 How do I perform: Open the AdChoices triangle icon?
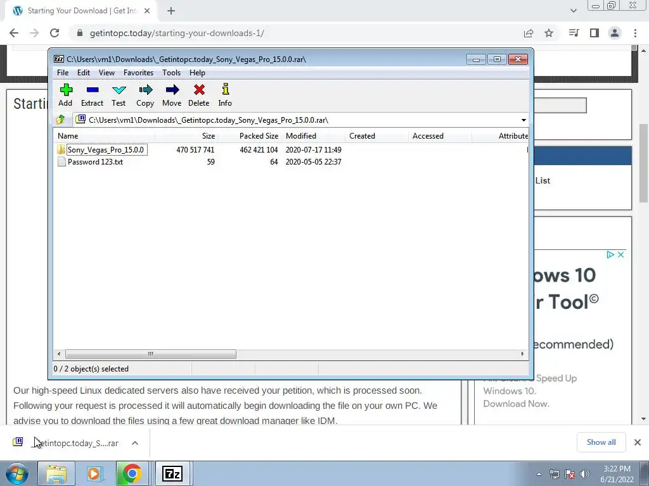tap(610, 254)
